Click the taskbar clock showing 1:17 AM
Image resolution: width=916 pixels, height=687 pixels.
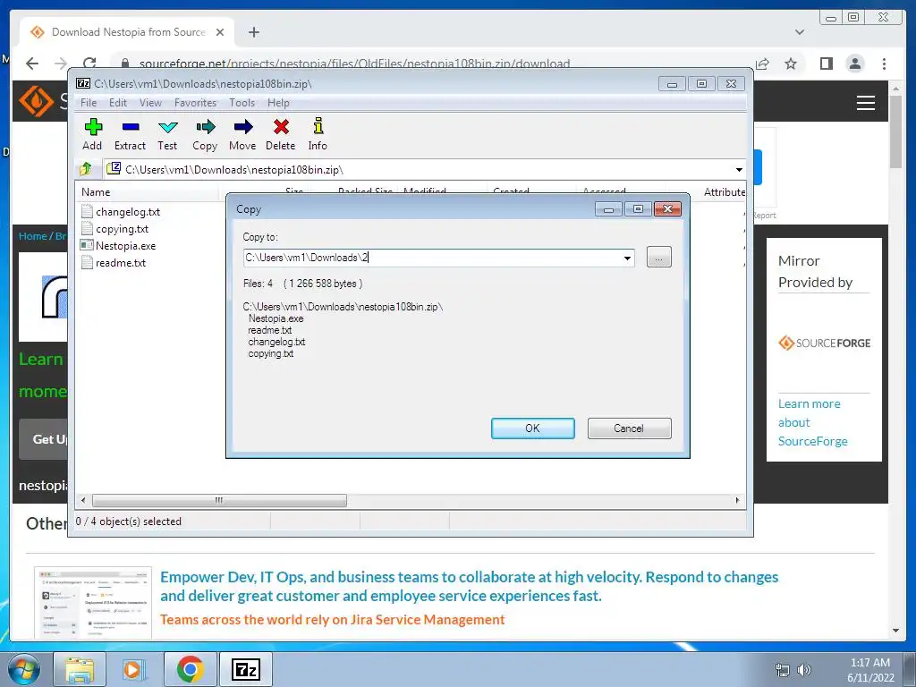tap(870, 669)
